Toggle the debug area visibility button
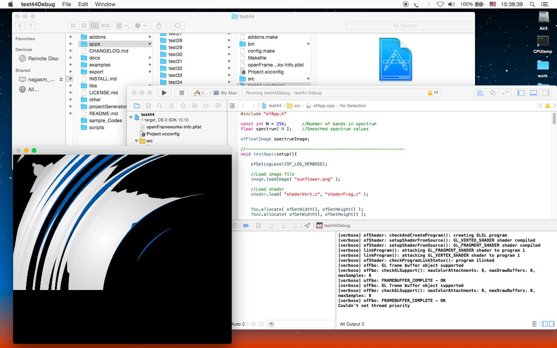Viewport: 557px width, 348px height. [533, 93]
